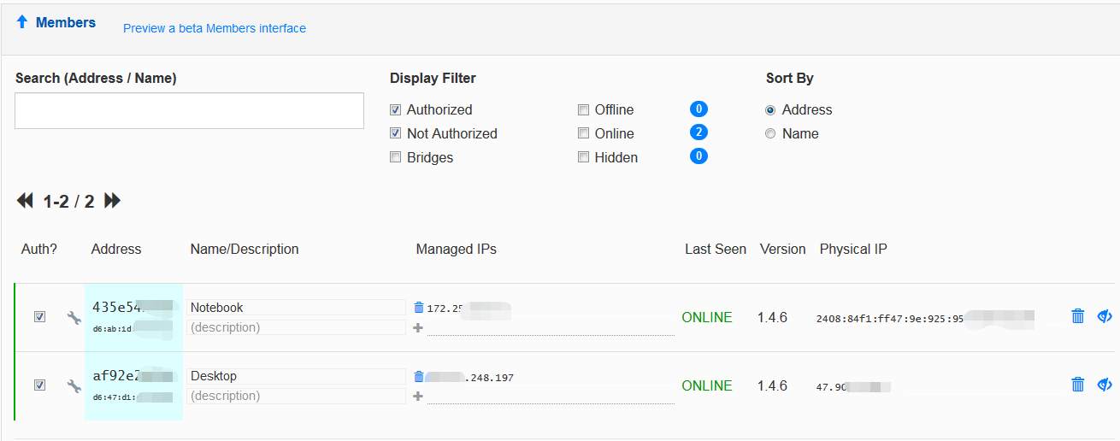Screen dimensions: 1120x441
Task: Click MAC address d6:ab:1d under Notebook
Action: tap(133, 328)
